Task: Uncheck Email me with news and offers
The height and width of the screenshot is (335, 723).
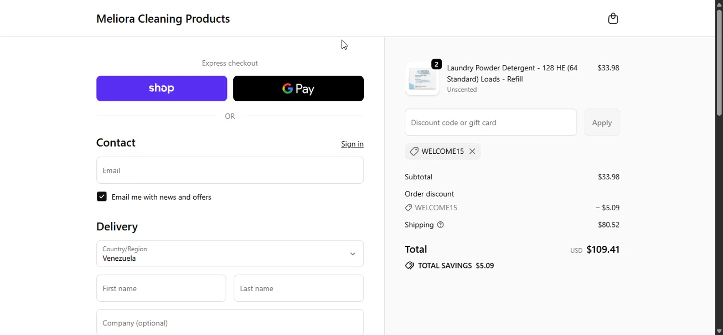Action: (102, 197)
